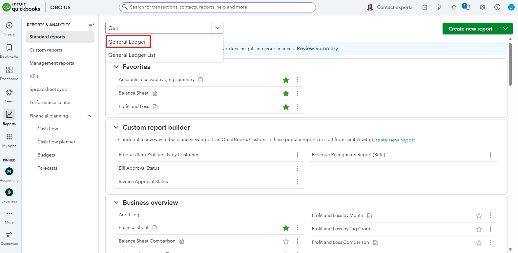Click the Create new report button
Image resolution: width=518 pixels, height=253 pixels.
470,29
